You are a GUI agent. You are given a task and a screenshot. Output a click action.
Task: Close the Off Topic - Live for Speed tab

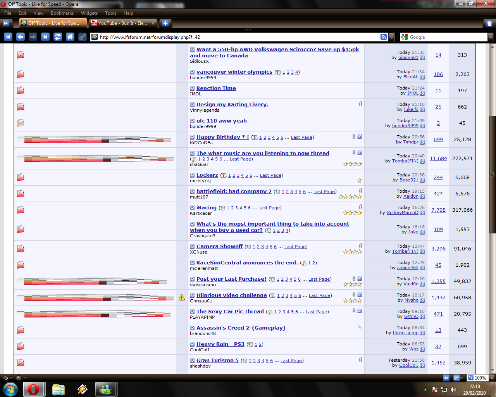[84, 23]
